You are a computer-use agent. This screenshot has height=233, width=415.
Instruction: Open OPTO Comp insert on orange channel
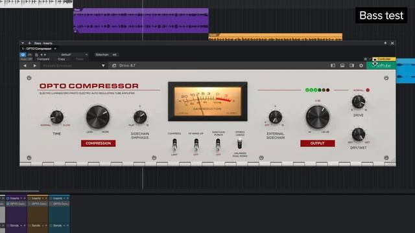(x=39, y=204)
